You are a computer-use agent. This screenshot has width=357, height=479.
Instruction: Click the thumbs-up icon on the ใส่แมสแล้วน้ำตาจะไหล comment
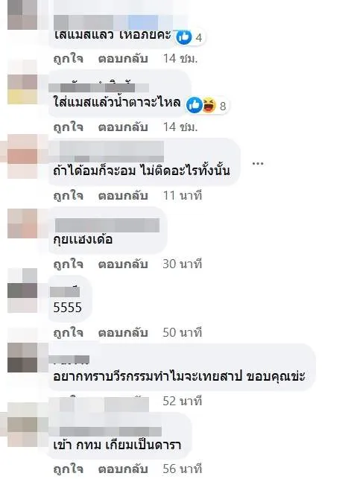pyautogui.click(x=195, y=105)
